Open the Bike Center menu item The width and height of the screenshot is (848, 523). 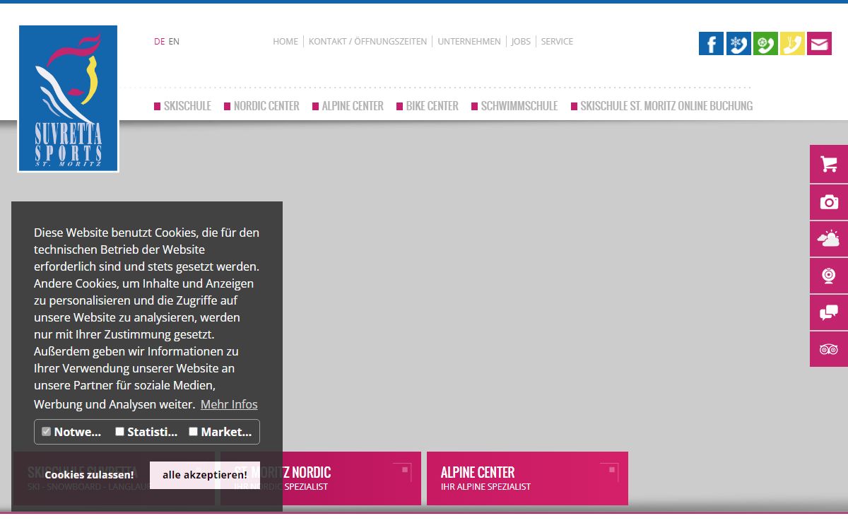point(432,106)
